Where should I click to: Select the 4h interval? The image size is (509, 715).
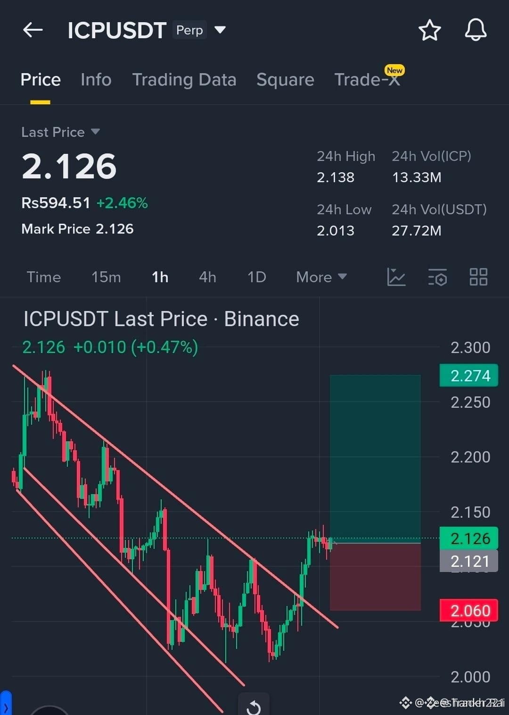(x=207, y=277)
